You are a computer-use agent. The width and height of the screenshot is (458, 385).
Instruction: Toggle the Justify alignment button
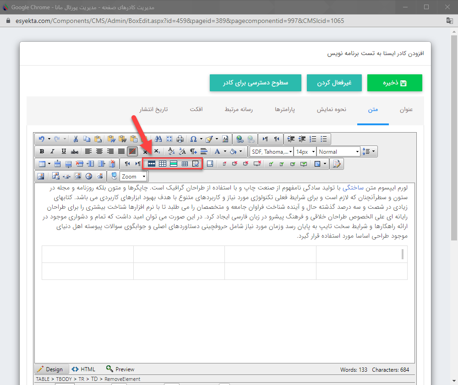tap(121, 151)
